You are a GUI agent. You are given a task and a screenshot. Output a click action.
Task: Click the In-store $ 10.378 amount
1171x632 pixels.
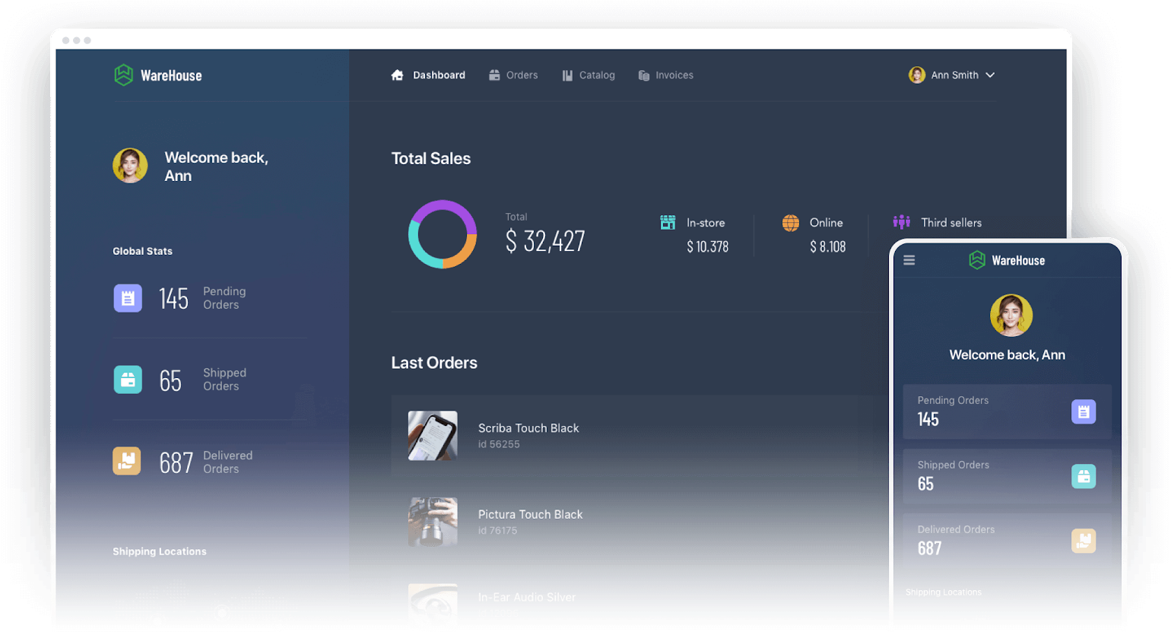[708, 246]
